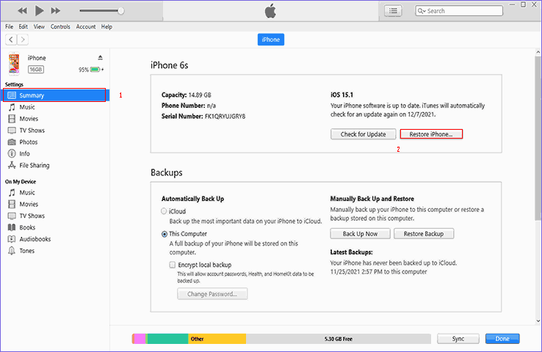This screenshot has width=542, height=352.
Task: Click the battery indicator icon
Action: point(95,70)
